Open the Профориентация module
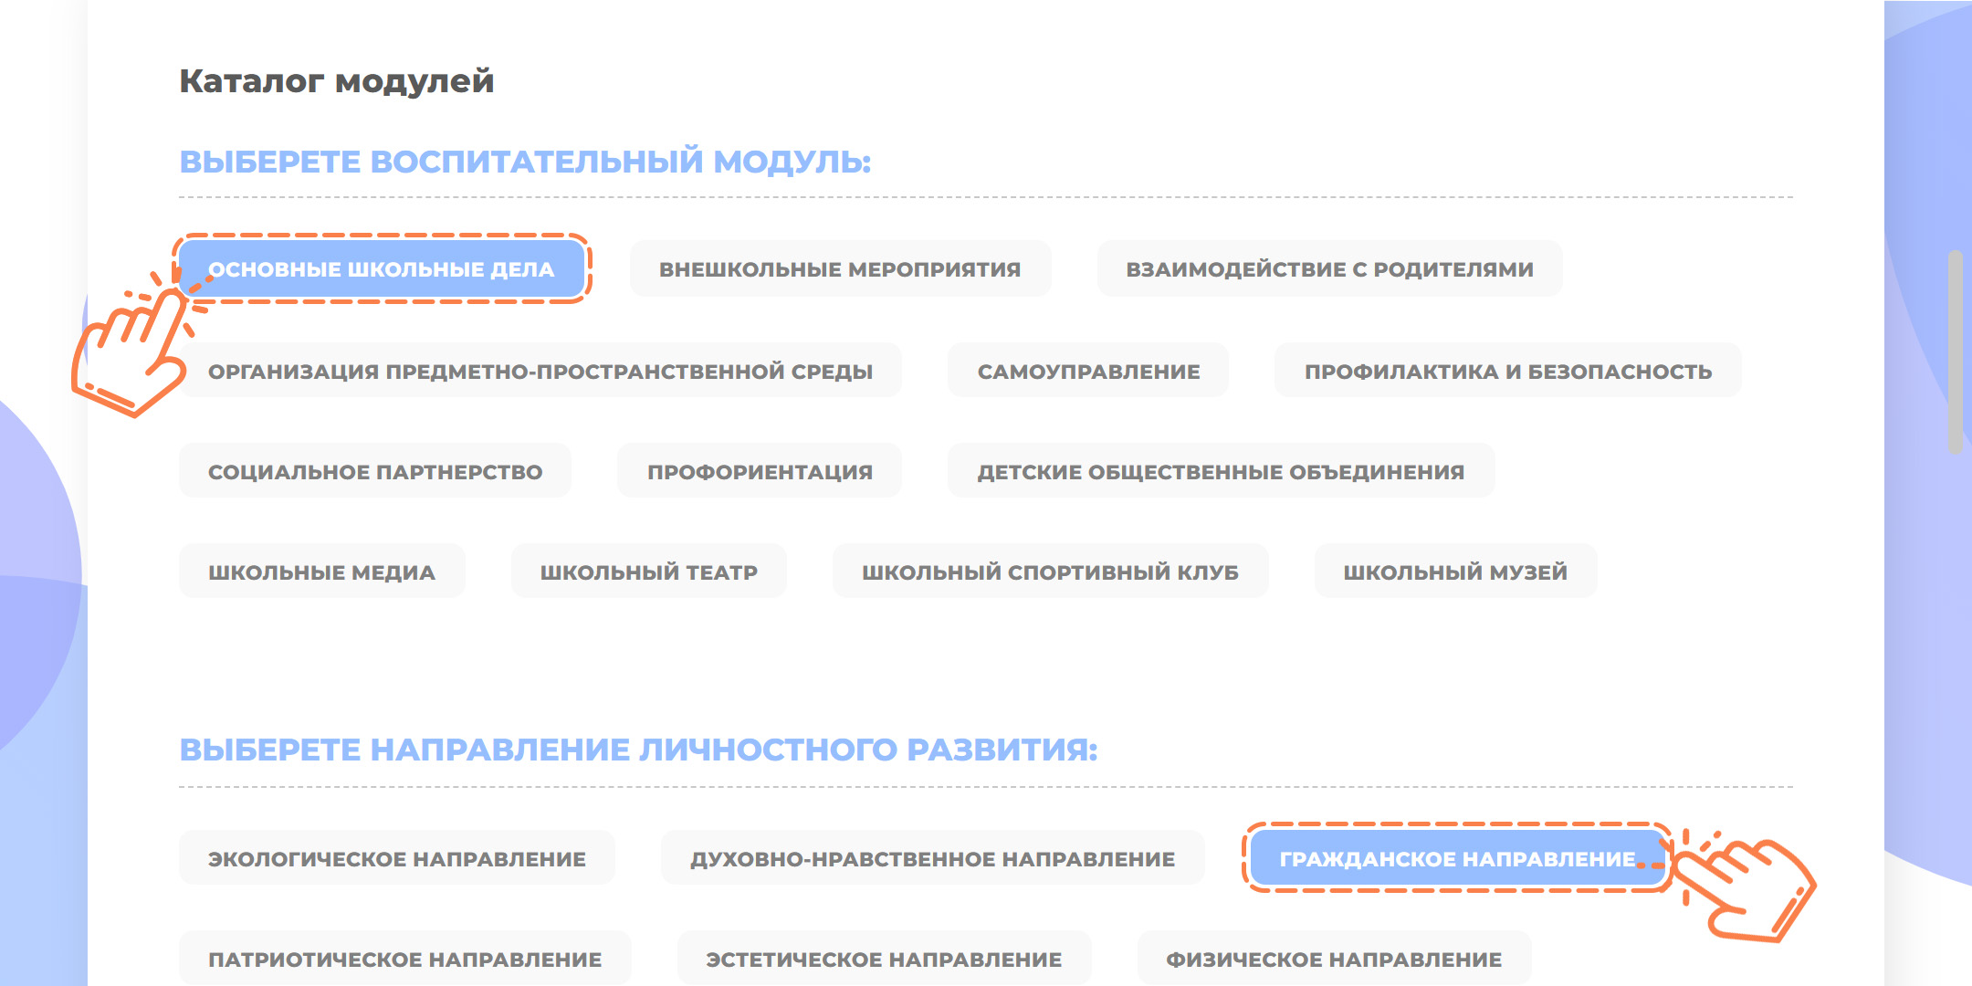 coord(760,472)
